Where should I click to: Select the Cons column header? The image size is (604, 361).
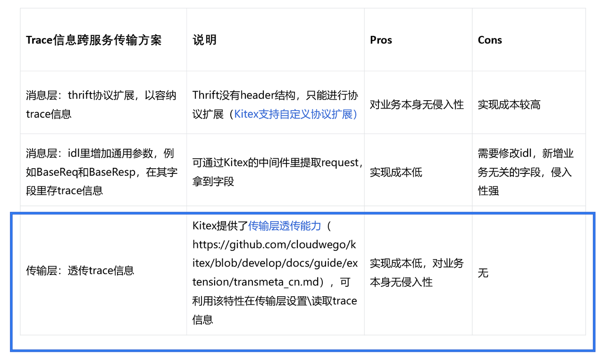tap(489, 40)
